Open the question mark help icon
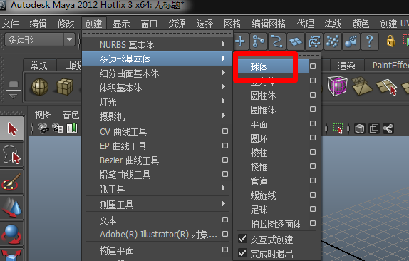Image resolution: width=409 pixels, height=261 pixels. (370, 41)
